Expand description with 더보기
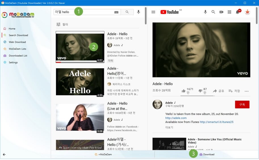 [169, 127]
